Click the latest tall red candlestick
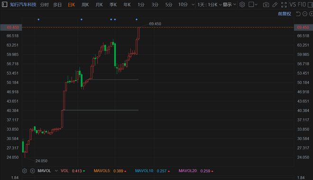Image resolution: width=313 pixels, height=180 pixels. point(138,33)
